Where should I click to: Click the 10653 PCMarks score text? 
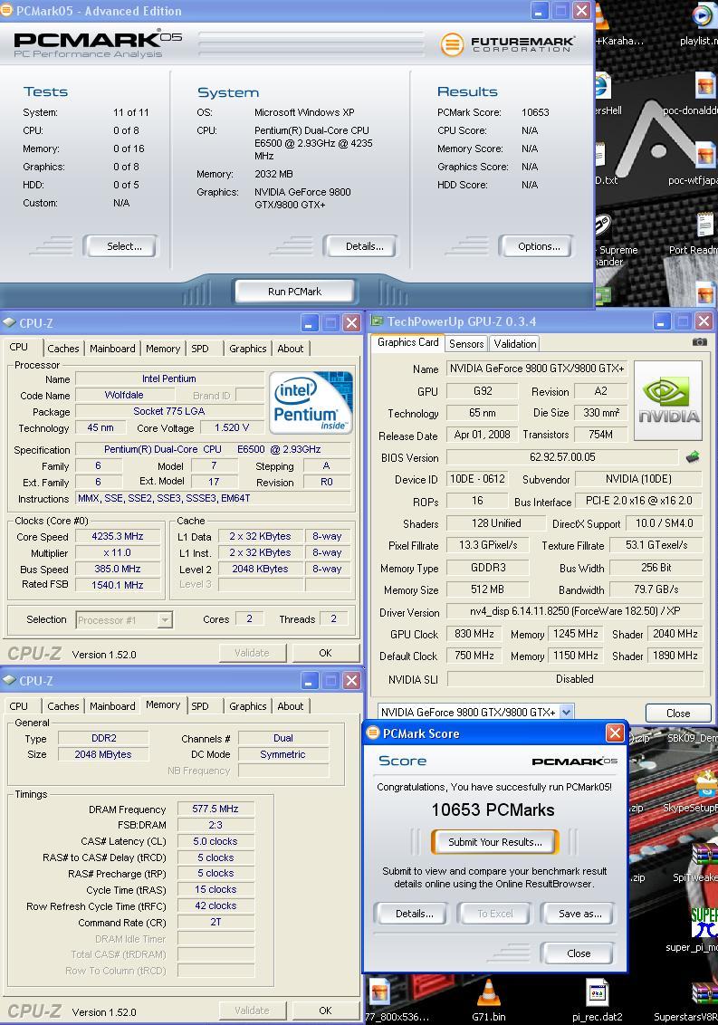pos(493,809)
